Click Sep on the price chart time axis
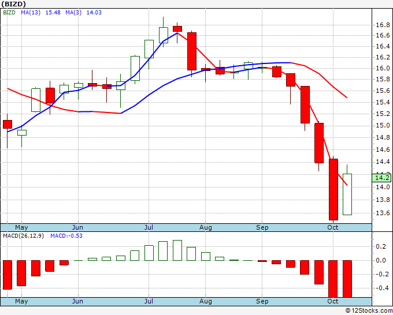The image size is (393, 315). coord(262,227)
